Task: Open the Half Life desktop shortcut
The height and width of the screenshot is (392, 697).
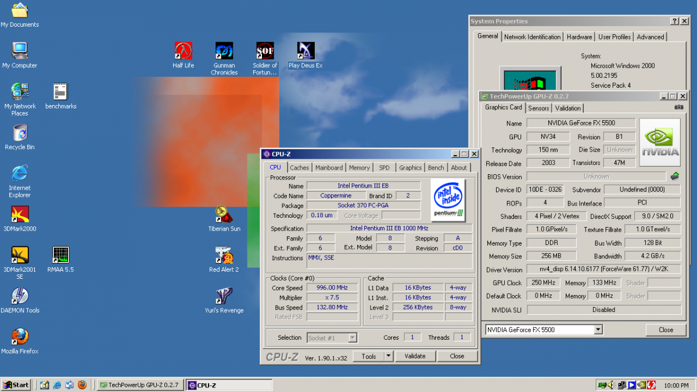Action: (184, 51)
